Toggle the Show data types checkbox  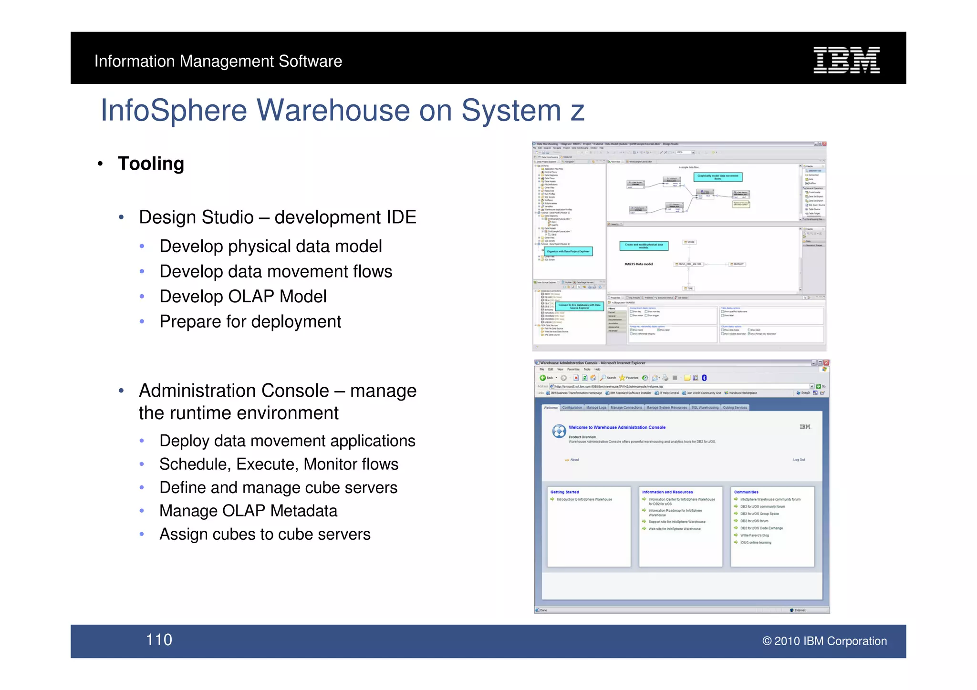tap(722, 330)
